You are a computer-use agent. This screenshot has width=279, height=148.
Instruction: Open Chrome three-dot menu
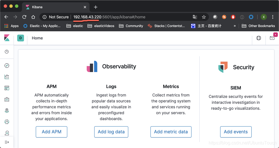pos(273,17)
